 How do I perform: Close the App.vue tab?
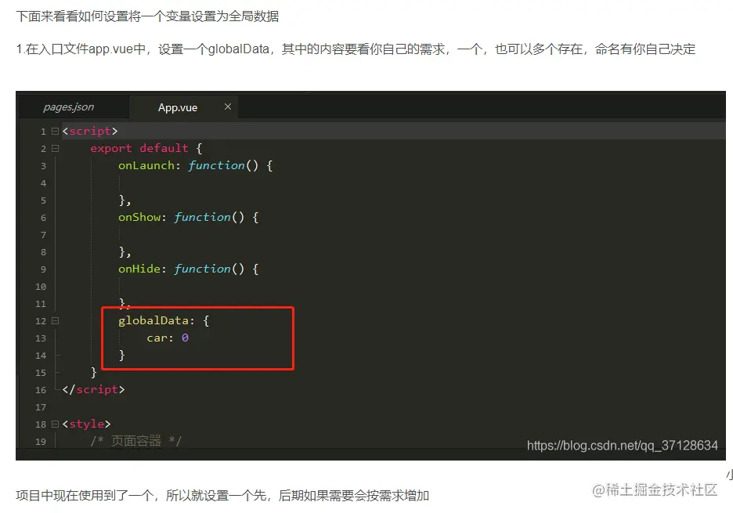tap(228, 107)
